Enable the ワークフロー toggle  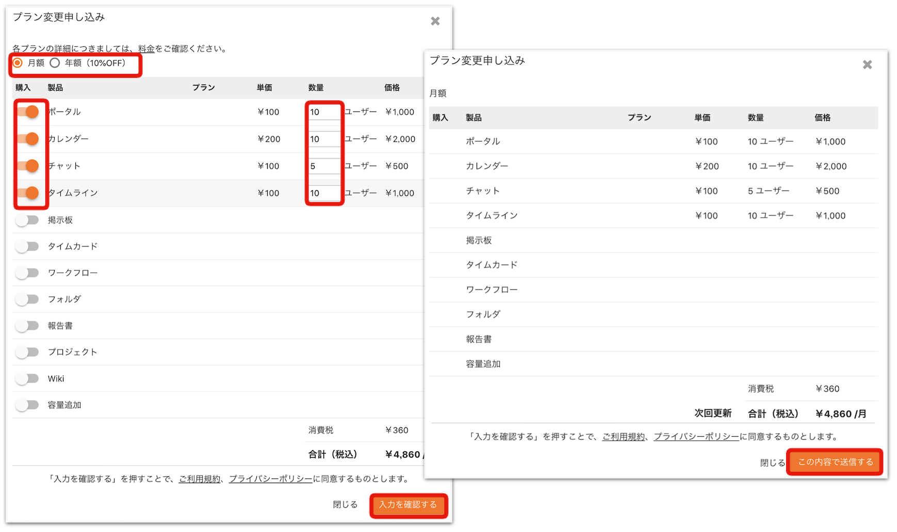(27, 273)
